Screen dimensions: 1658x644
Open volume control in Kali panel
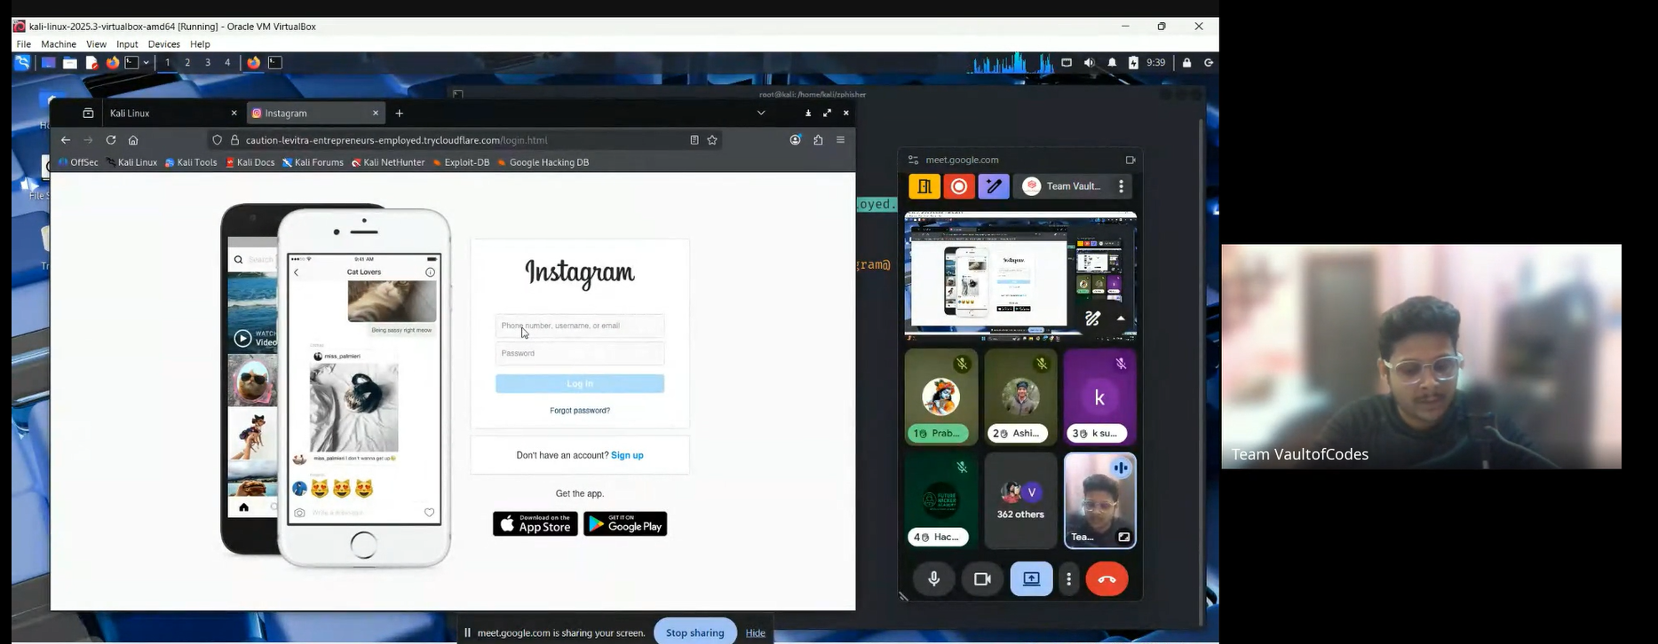click(1090, 63)
